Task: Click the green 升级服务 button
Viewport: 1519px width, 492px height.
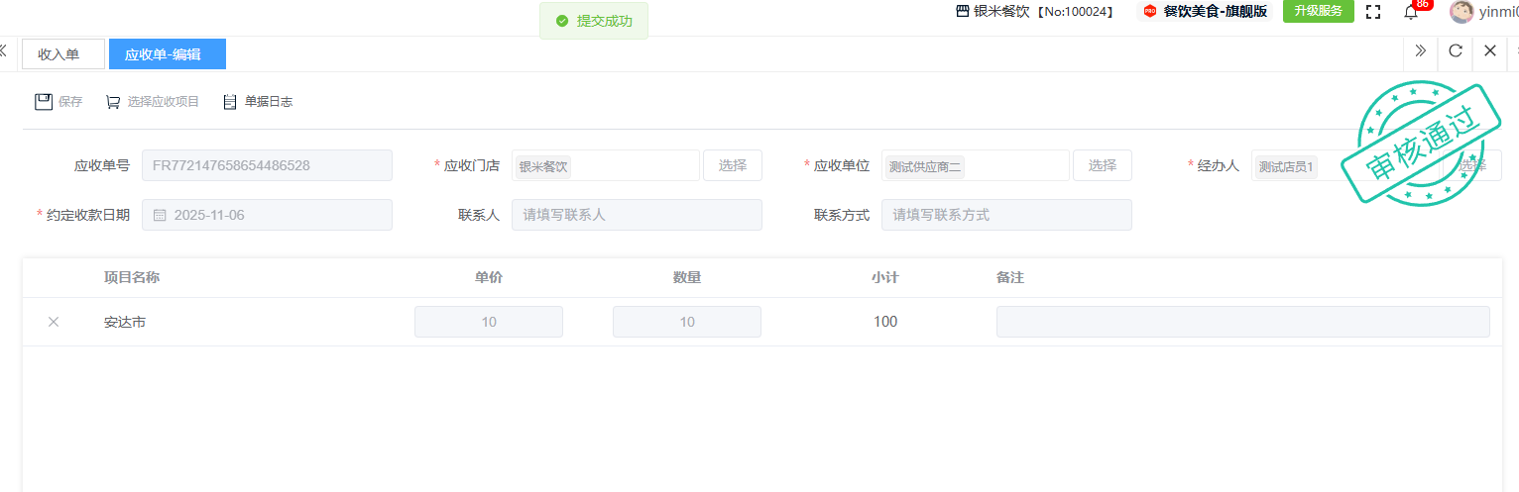Action: (1318, 11)
